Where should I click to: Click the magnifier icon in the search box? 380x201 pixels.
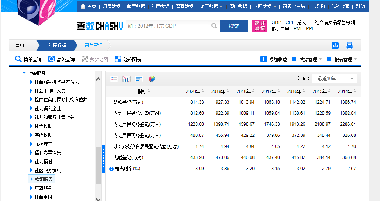pyautogui.click(x=214, y=26)
